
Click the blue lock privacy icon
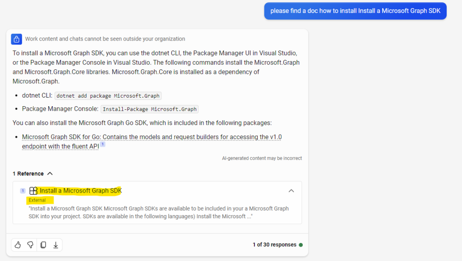point(17,39)
